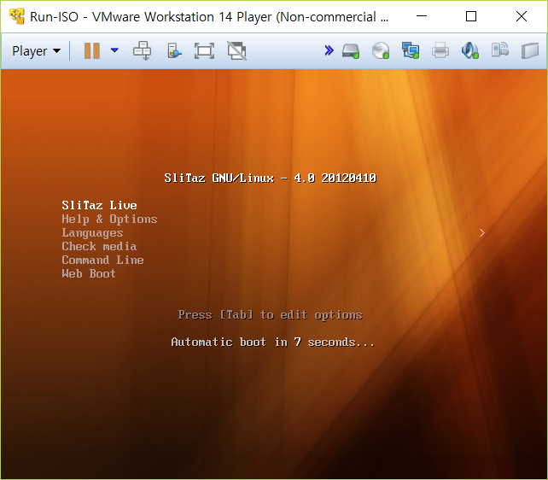Click the crossed-out window toolbar icon
Screen dimensions: 548x480
237,51
